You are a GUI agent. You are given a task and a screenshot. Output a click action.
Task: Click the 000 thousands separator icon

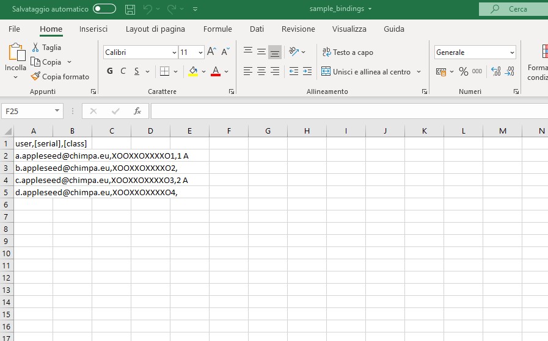point(477,71)
